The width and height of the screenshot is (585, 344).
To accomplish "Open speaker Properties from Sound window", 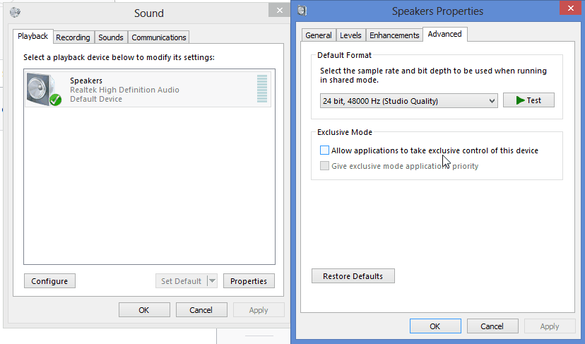I will 249,281.
